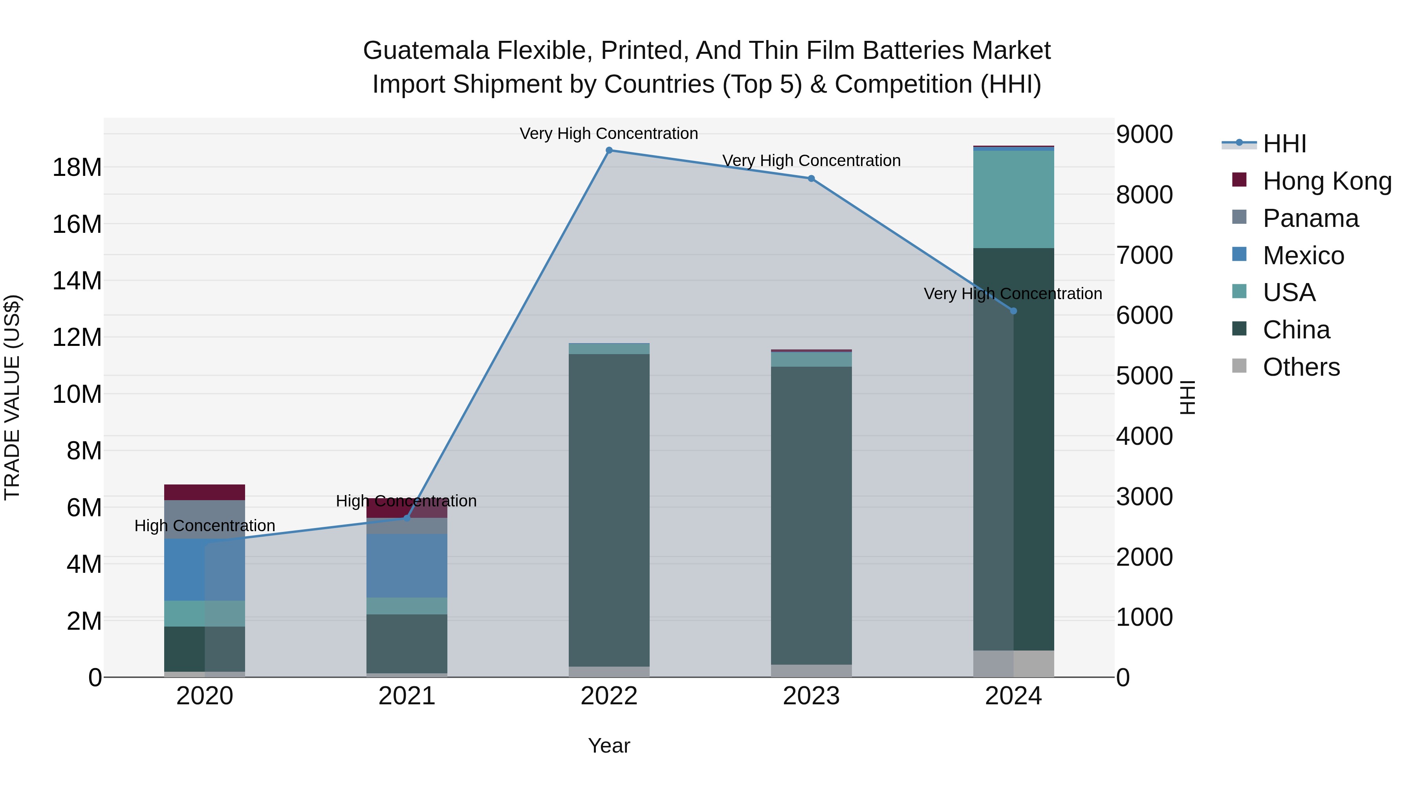Click the Others legend color swatch
Screen dimensions: 1414x795
[x=1239, y=366]
